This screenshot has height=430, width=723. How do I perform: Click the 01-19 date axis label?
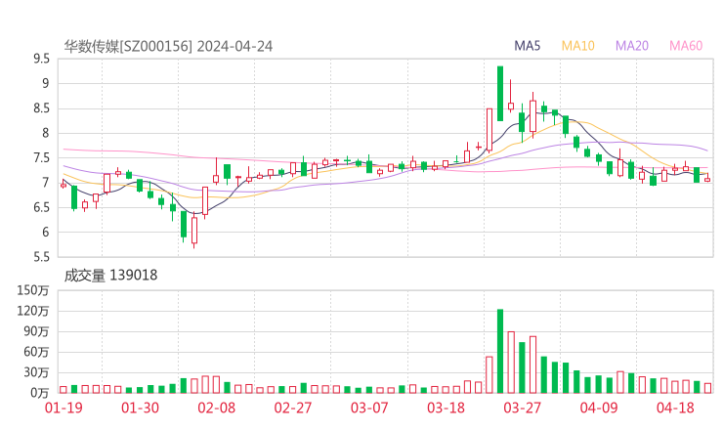pyautogui.click(x=64, y=408)
